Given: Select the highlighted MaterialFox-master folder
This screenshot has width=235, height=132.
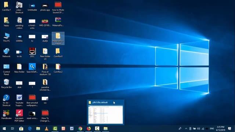Looking at the screenshot, I should 58,38.
